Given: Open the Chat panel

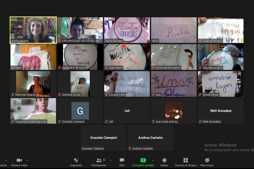Looking at the screenshot, I should click(x=122, y=160).
